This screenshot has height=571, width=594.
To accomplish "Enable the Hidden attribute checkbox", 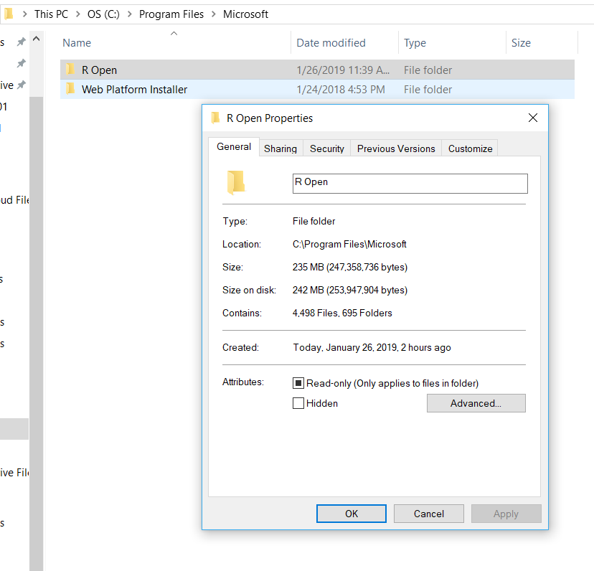I will tap(298, 403).
